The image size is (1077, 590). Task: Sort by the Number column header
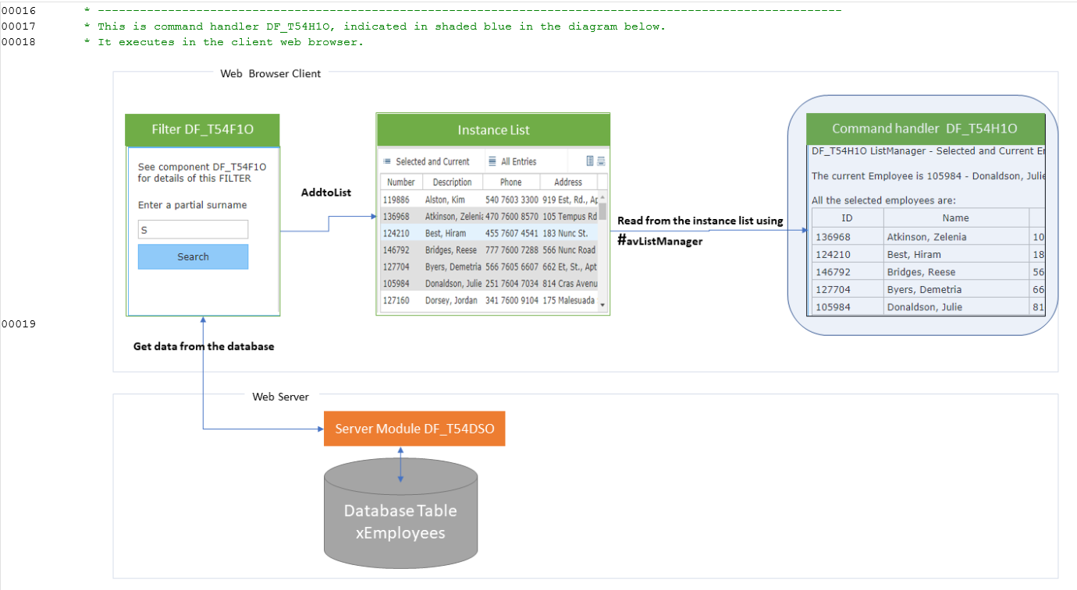coord(400,181)
